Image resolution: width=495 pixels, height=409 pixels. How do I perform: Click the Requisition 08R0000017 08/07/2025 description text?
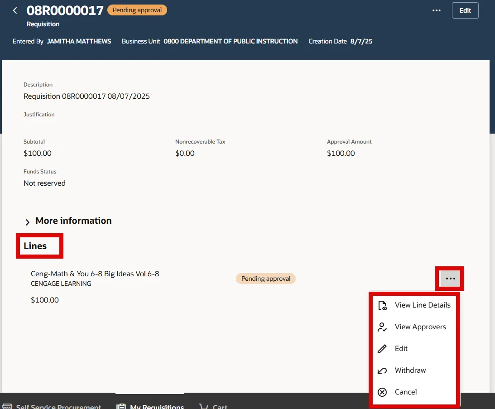(x=87, y=96)
